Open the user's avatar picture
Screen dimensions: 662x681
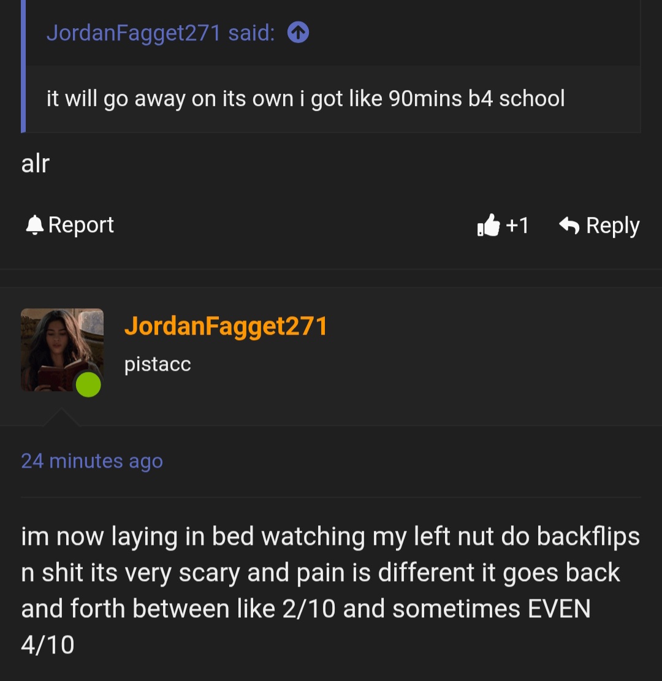tap(62, 349)
